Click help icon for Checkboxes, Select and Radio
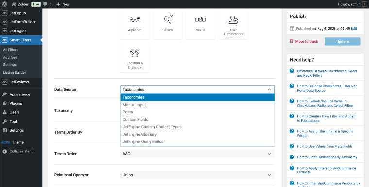 [x=292, y=71]
